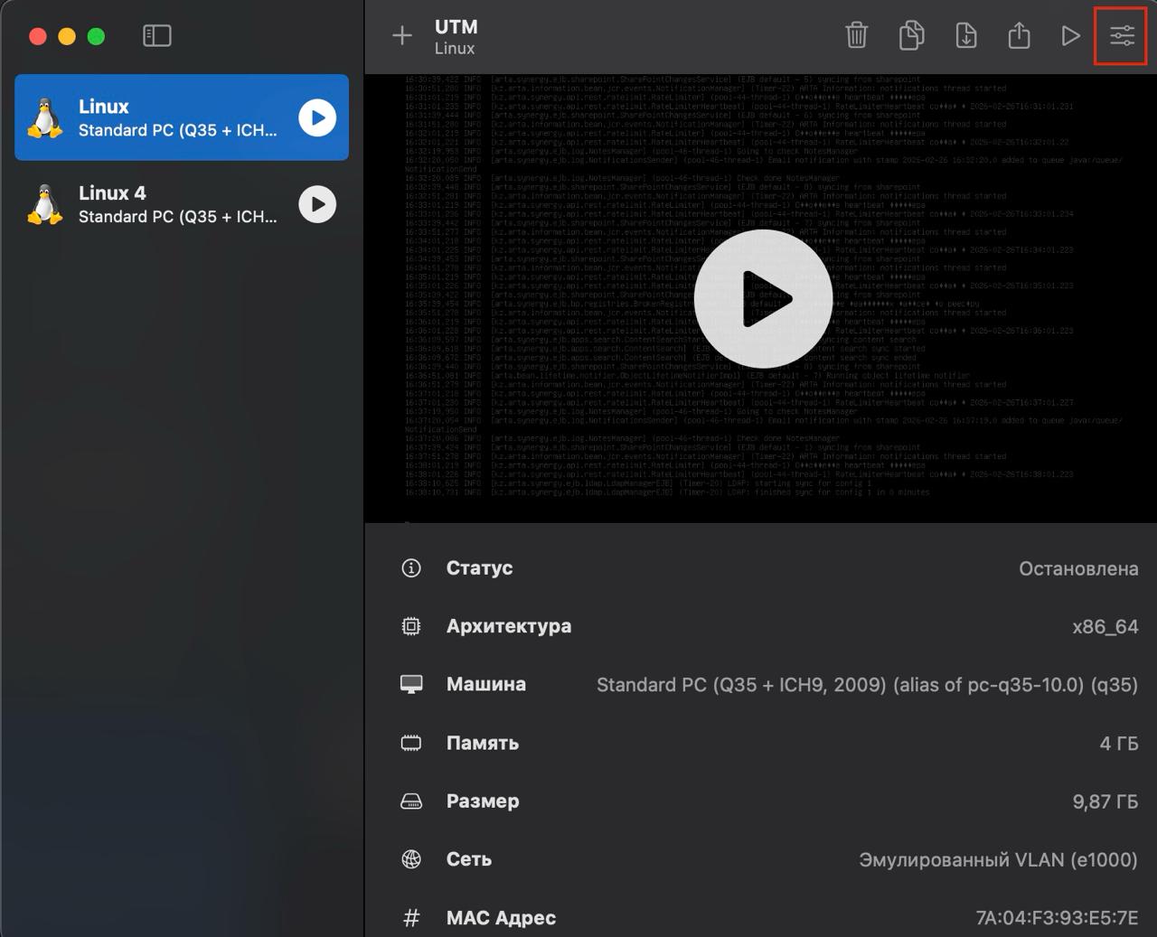
Task: Run the VM from the toolbar play icon
Action: (1071, 36)
